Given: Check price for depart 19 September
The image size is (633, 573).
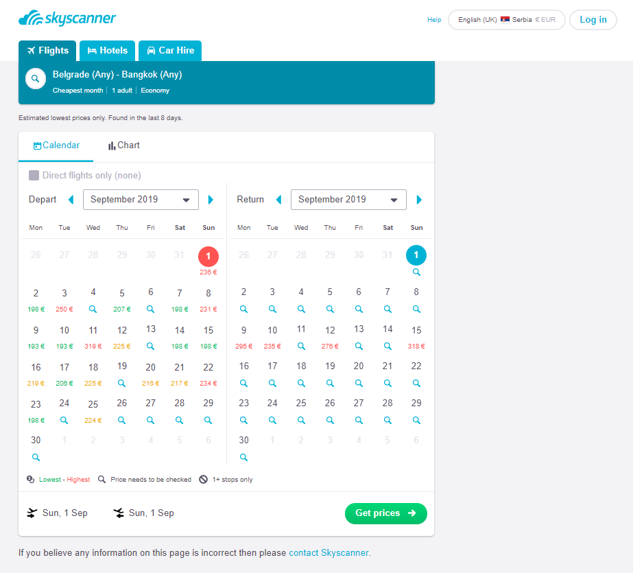Looking at the screenshot, I should (121, 383).
